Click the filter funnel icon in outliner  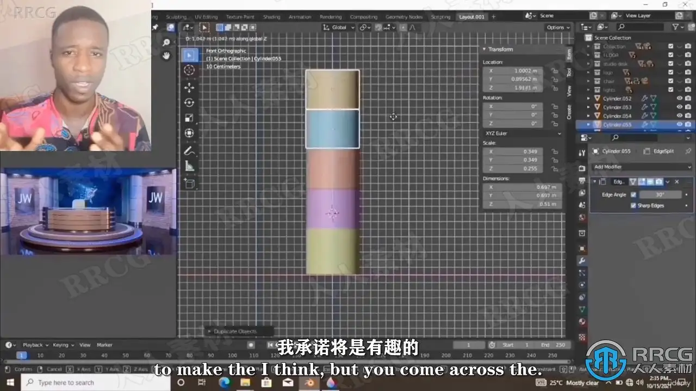tap(675, 27)
